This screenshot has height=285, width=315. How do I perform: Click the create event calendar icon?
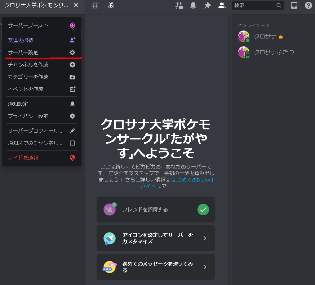click(x=72, y=89)
